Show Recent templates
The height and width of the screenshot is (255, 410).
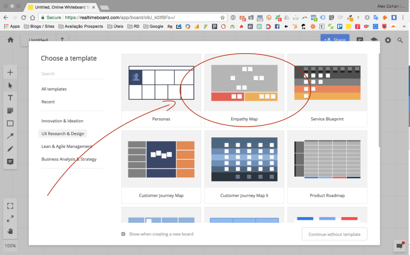click(x=48, y=102)
